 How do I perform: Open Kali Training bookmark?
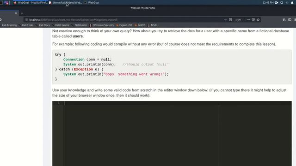[8, 25]
